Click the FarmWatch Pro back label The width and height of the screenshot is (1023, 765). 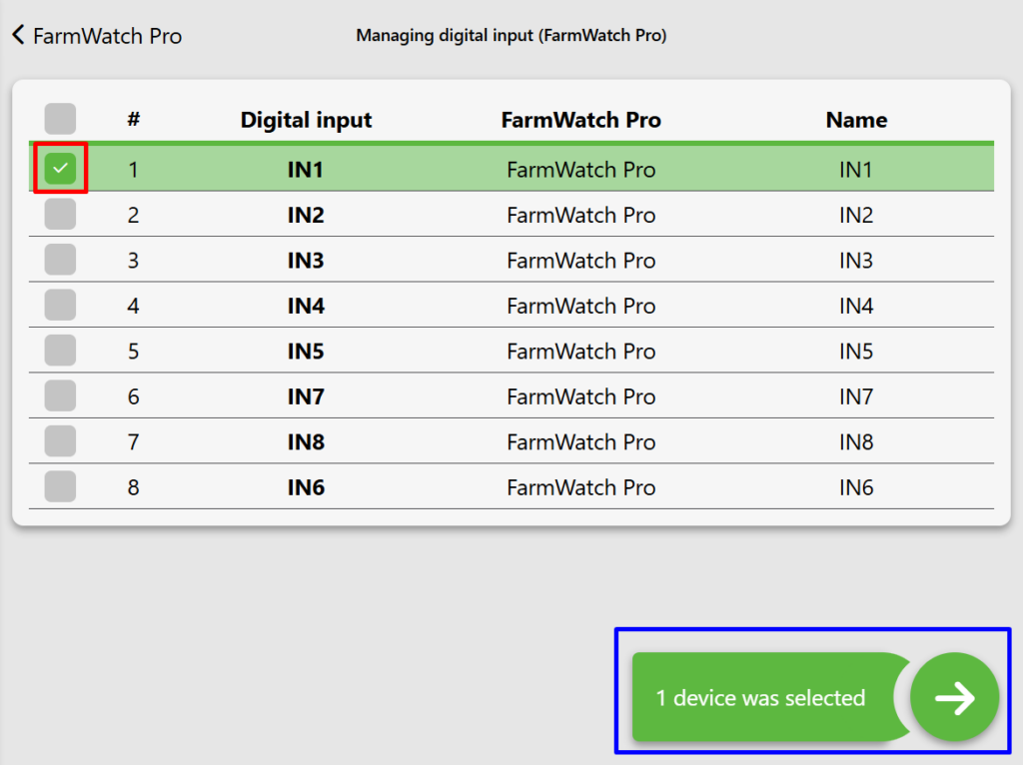tap(108, 36)
